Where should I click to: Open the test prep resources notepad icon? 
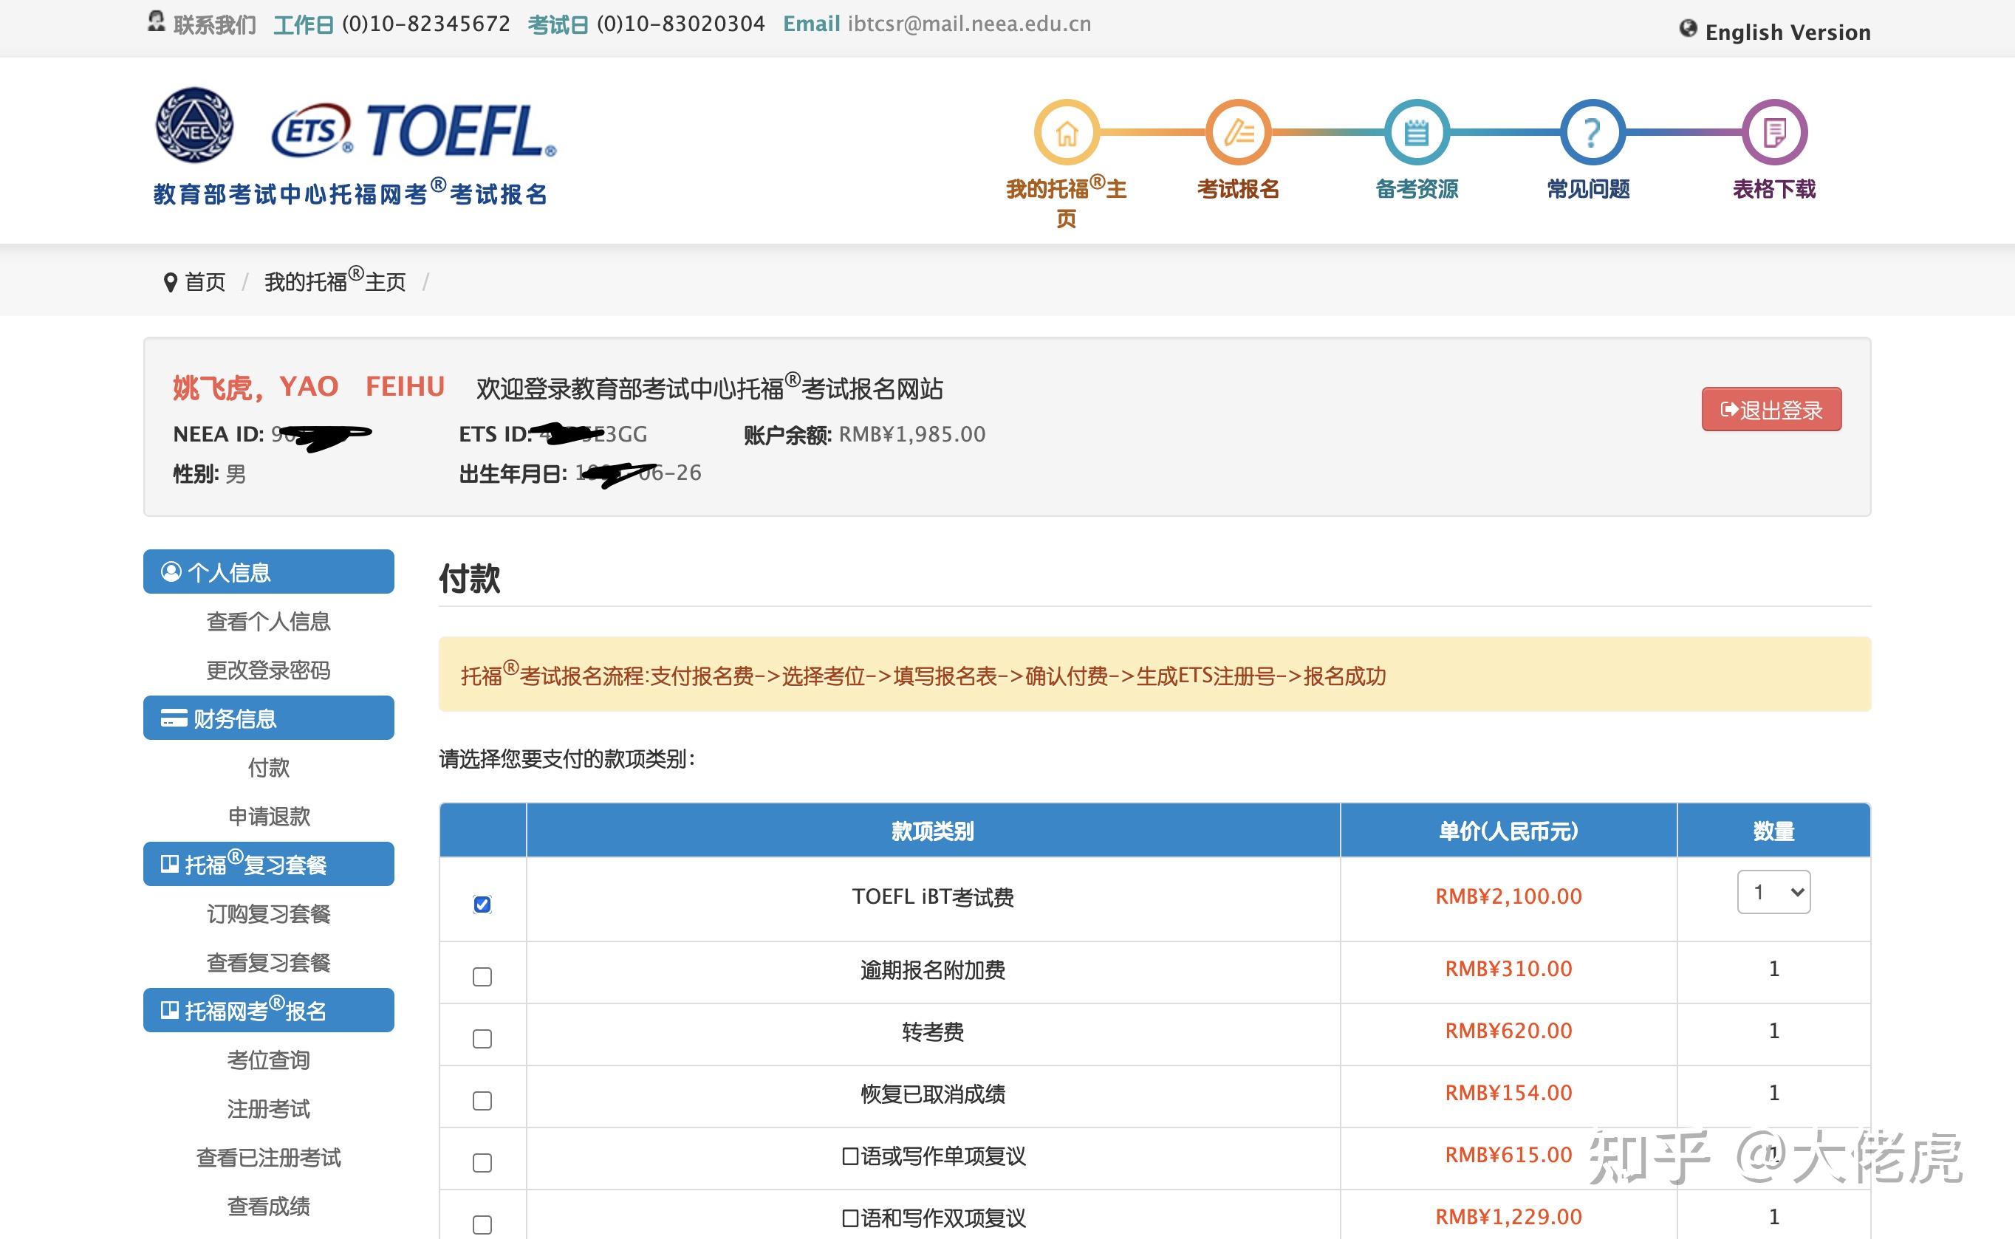[1417, 132]
